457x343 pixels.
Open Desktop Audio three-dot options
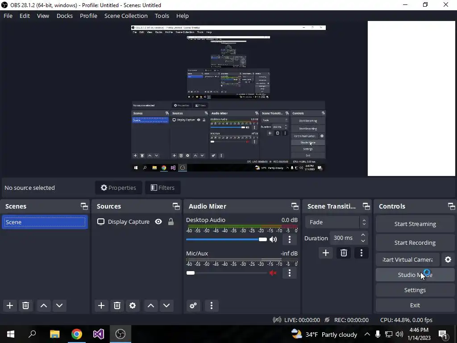coord(289,239)
